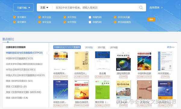Select 美国《生物学医学文摘》(MEDLINE) in sidebar
This screenshot has height=109, width=181.
(24, 92)
